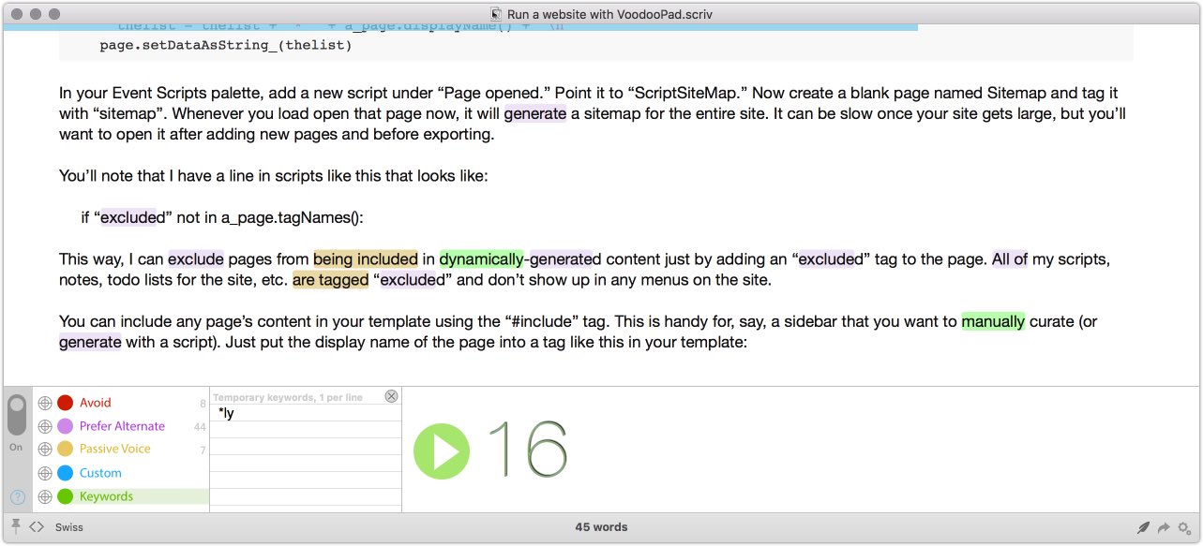Image resolution: width=1203 pixels, height=546 pixels.
Task: Toggle the On switch in analysis panel
Action: point(16,416)
